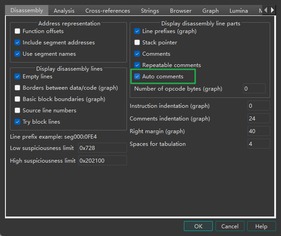Disable Auto comments option
281x236 pixels.
tap(137, 77)
